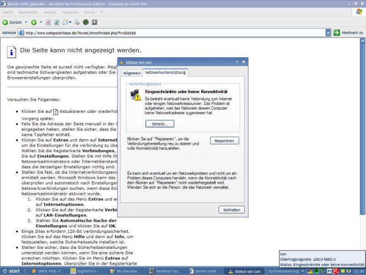Click the Stop loading icon
Screen dimensions: 366x275
click(x=48, y=22)
